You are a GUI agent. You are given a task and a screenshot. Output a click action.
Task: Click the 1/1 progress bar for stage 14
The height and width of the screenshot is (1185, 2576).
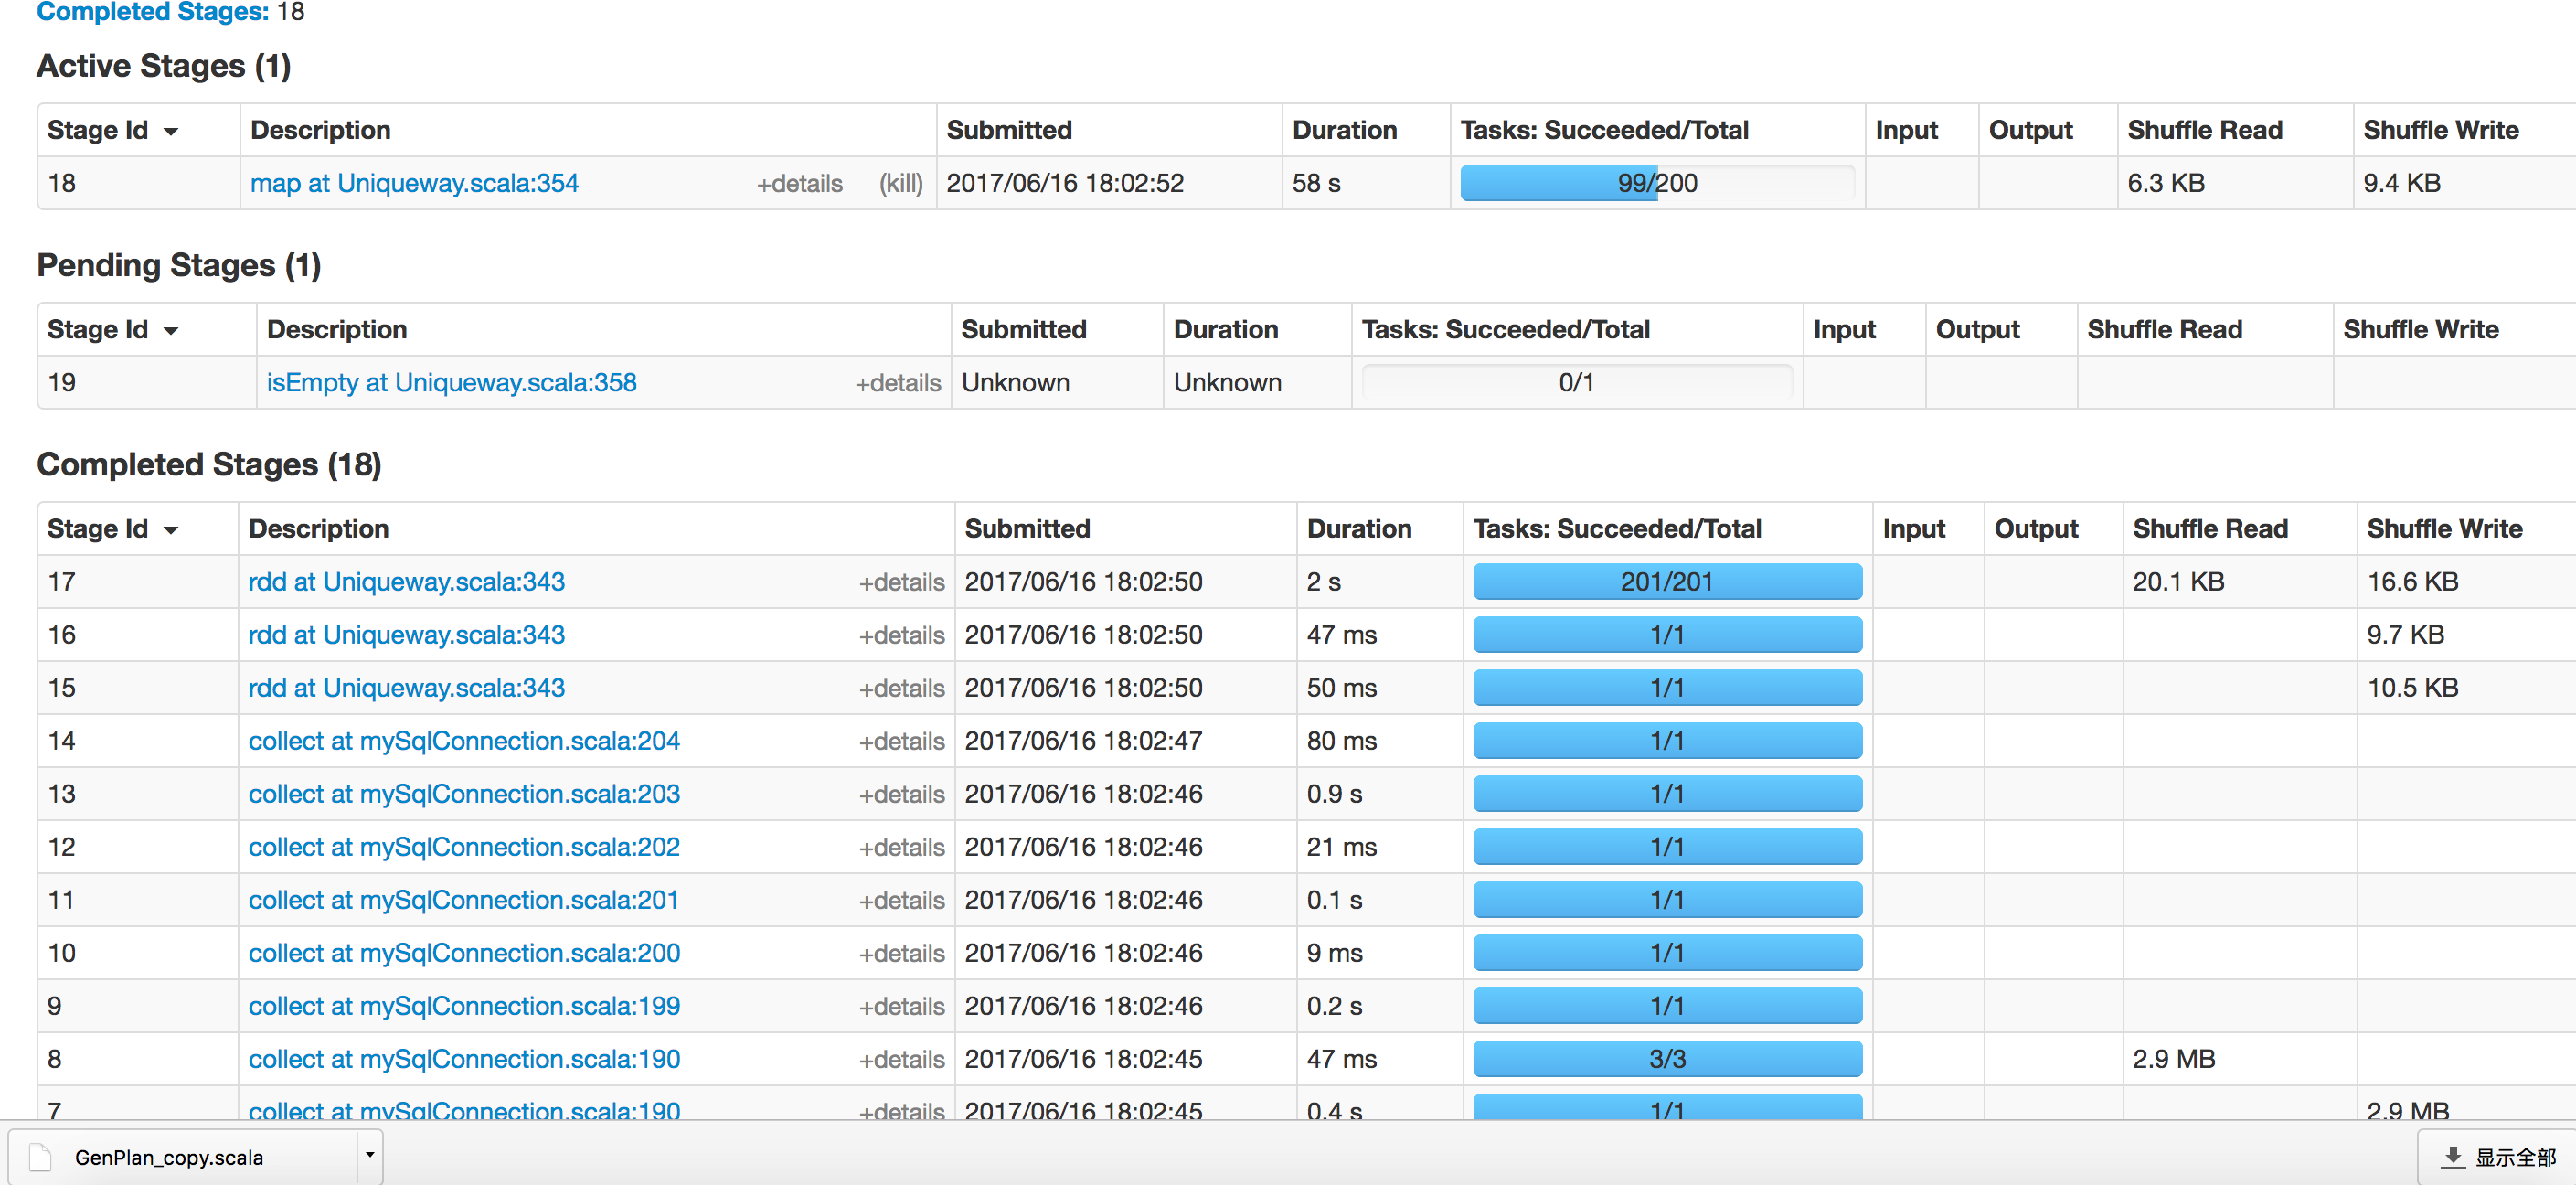pos(1667,740)
